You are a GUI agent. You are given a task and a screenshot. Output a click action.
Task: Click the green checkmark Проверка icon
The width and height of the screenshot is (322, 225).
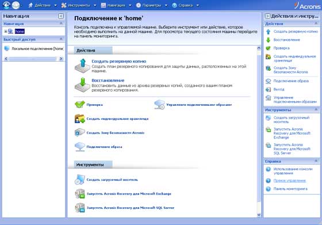click(x=80, y=105)
